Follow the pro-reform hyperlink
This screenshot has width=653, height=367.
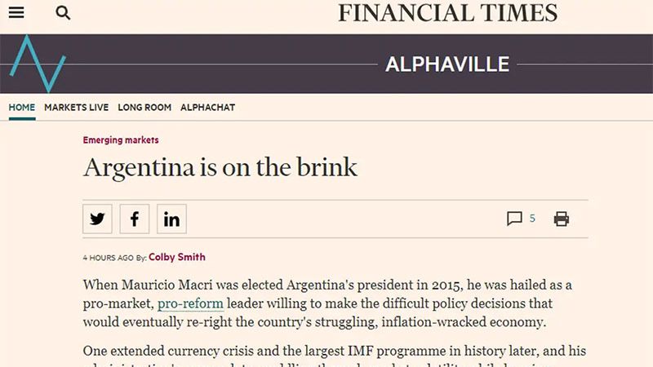tap(190, 303)
